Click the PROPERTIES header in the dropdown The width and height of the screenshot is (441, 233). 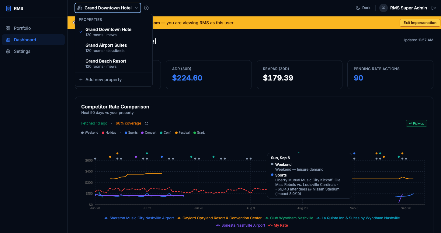tap(90, 20)
